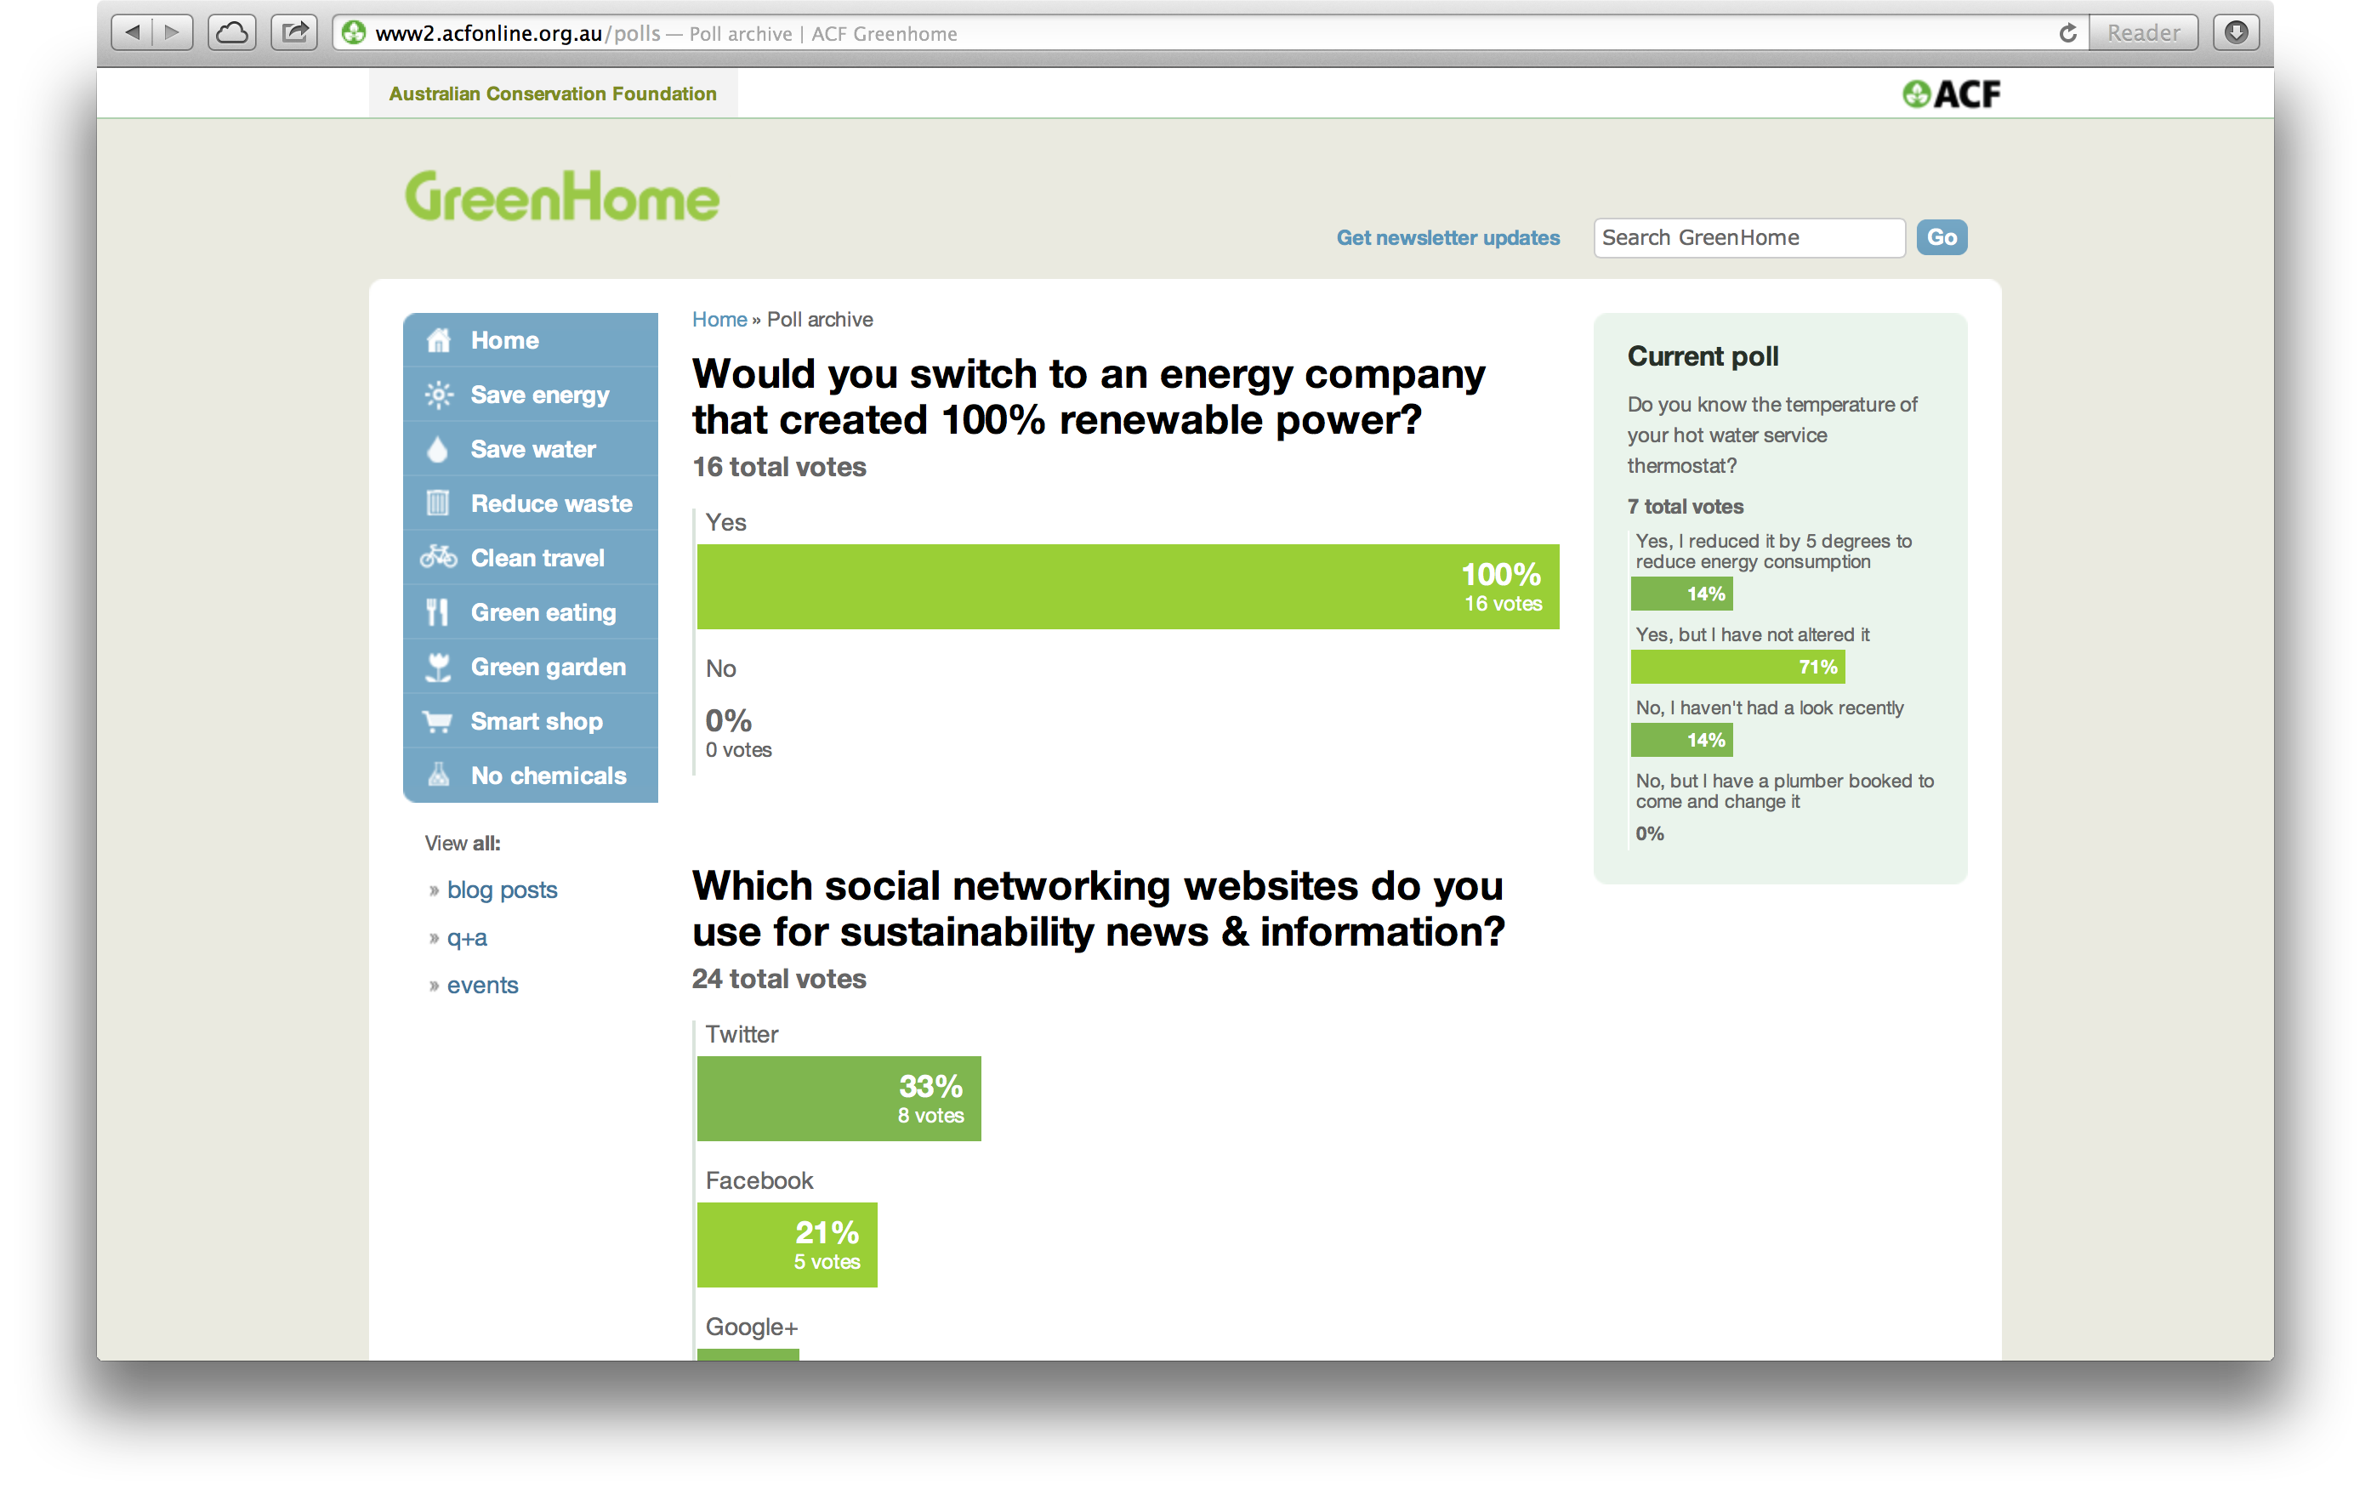This screenshot has height=1495, width=2371.
Task: Click the Reader button in address bar
Action: tap(2144, 32)
